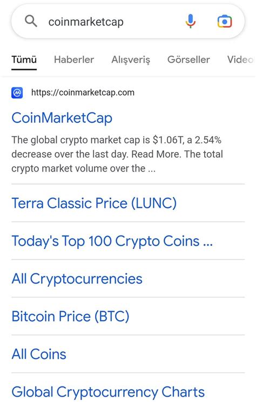The image size is (256, 402).
Task: Switch to the Haberler tab
Action: (74, 60)
